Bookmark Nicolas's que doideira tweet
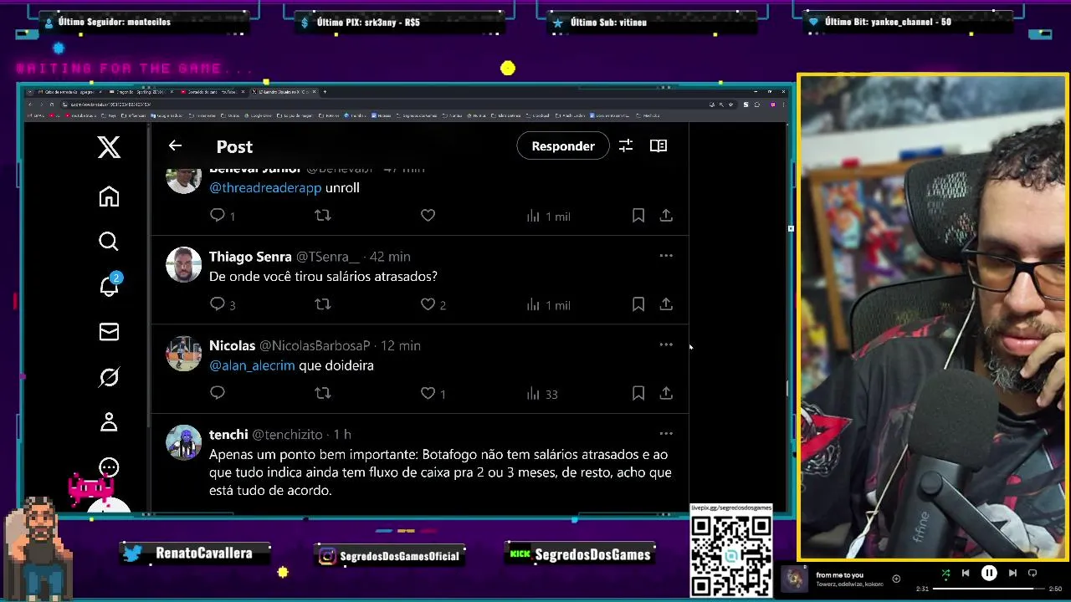Image resolution: width=1071 pixels, height=602 pixels. tap(638, 393)
